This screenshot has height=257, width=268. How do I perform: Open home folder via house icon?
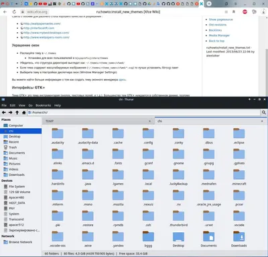24,113
